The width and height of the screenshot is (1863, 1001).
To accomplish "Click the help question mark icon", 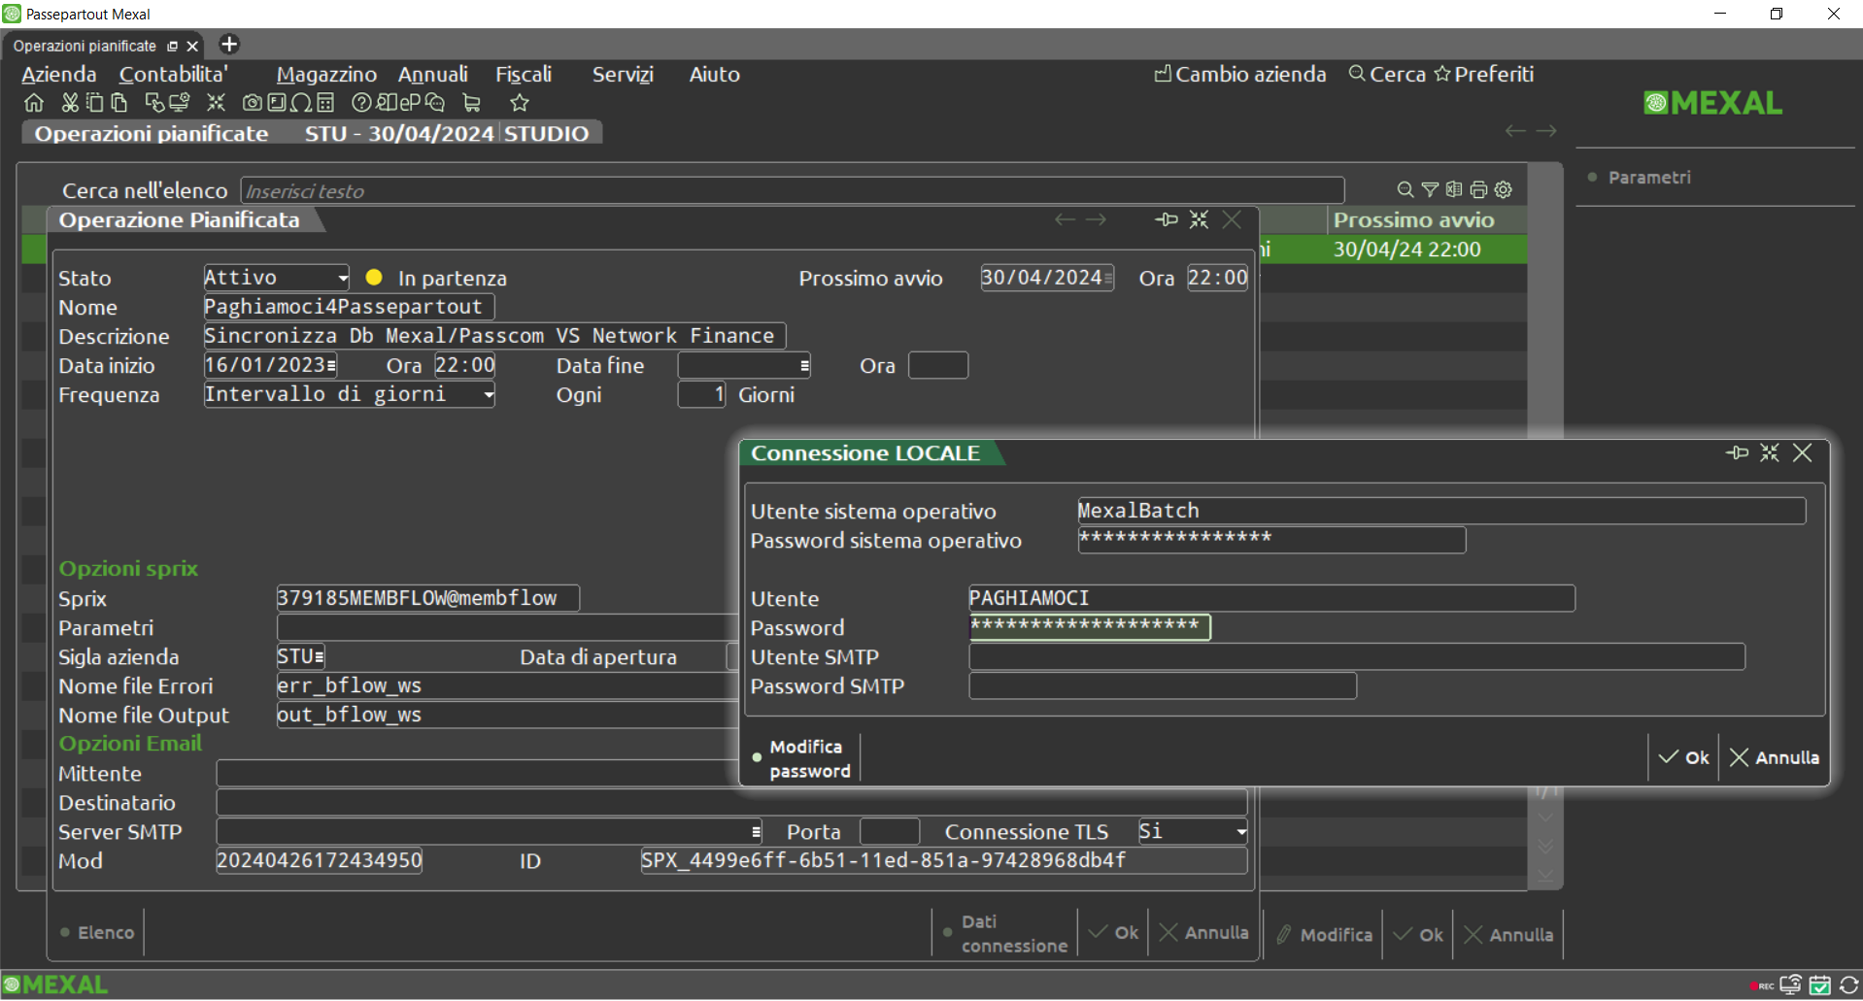I will 361,103.
